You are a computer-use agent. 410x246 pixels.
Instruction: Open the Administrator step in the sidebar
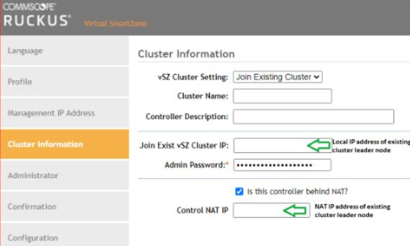[64, 175]
